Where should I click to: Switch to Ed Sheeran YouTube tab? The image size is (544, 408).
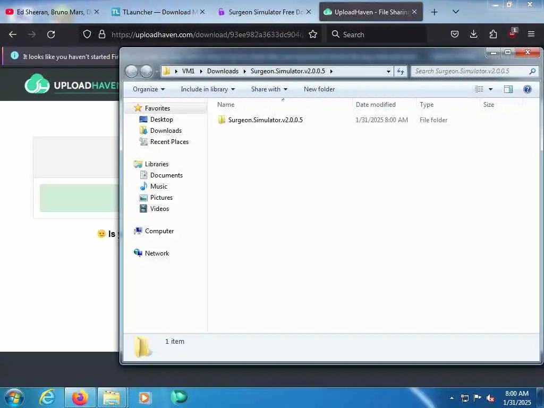53,12
